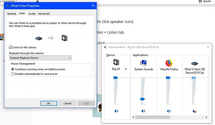Screen dimensions: 215x125
Task: Click the System Sounds volume slider handle
Action: 142,99
